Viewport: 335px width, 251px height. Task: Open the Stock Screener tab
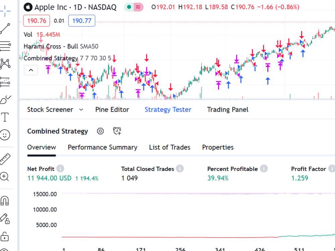(50, 109)
